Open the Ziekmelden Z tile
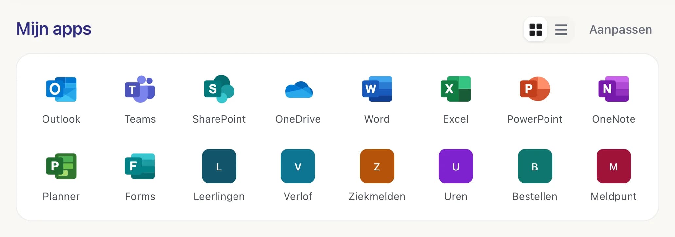 click(x=377, y=166)
